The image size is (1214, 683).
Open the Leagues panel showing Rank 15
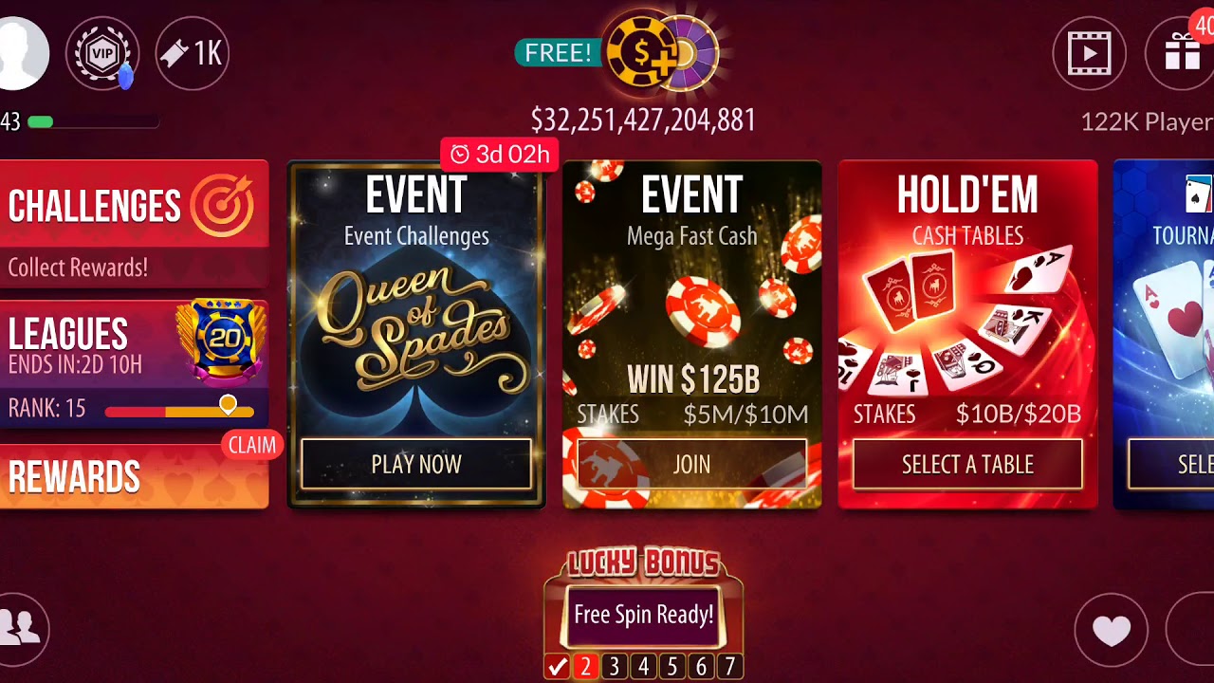click(134, 364)
